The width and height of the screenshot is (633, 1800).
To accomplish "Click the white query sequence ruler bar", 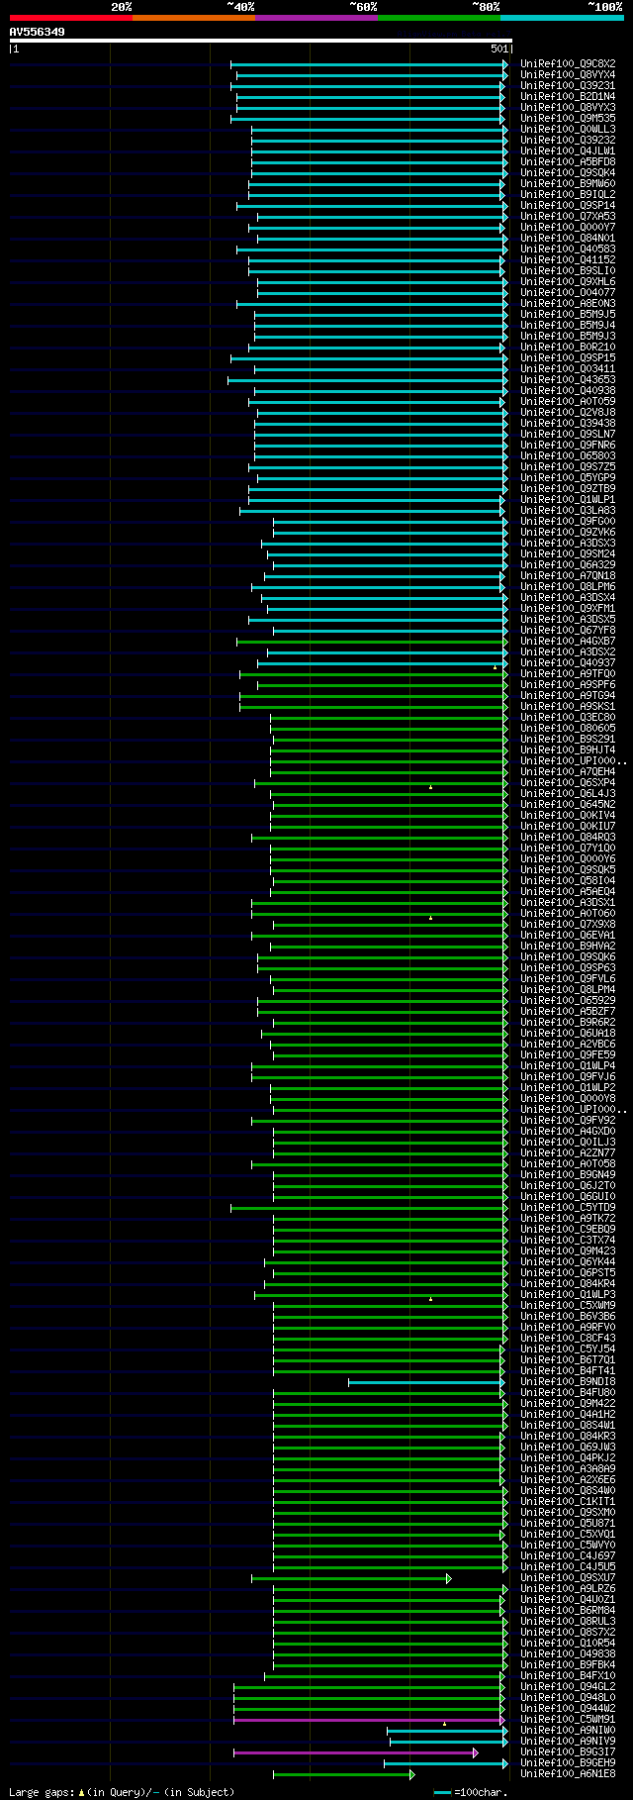I will (x=260, y=41).
